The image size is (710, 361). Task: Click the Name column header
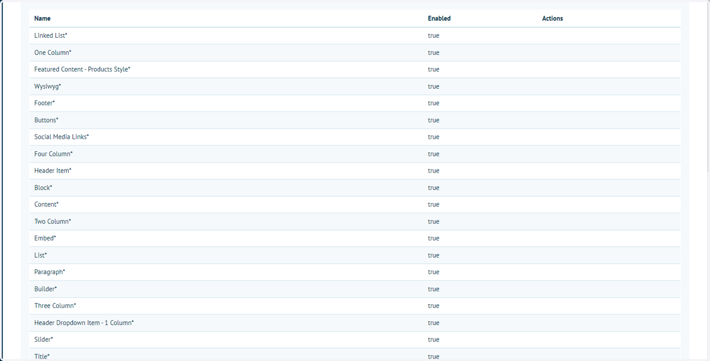pos(43,18)
